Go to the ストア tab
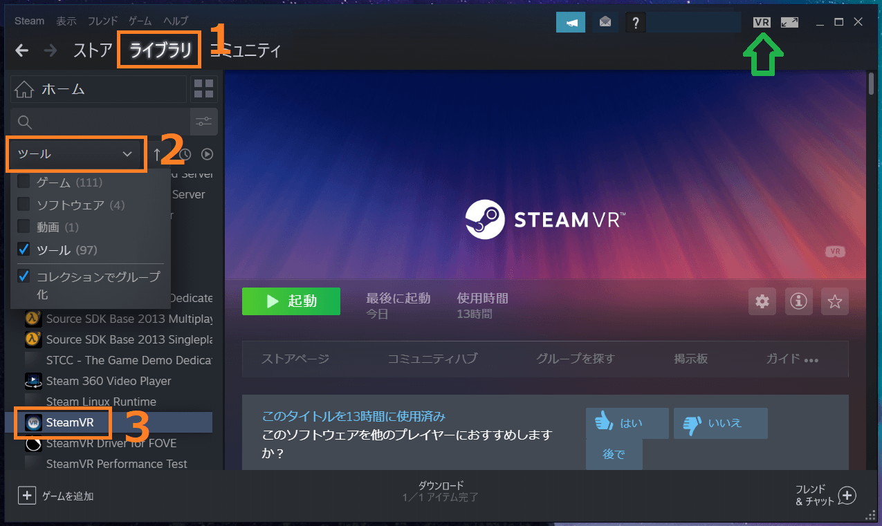Viewport: 882px width, 526px height. pos(92,50)
